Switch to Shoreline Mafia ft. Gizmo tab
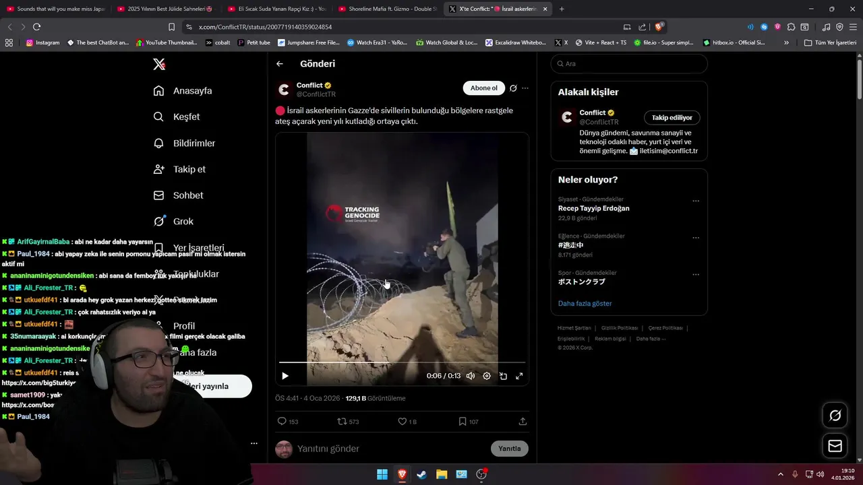863x485 pixels. 387,9
